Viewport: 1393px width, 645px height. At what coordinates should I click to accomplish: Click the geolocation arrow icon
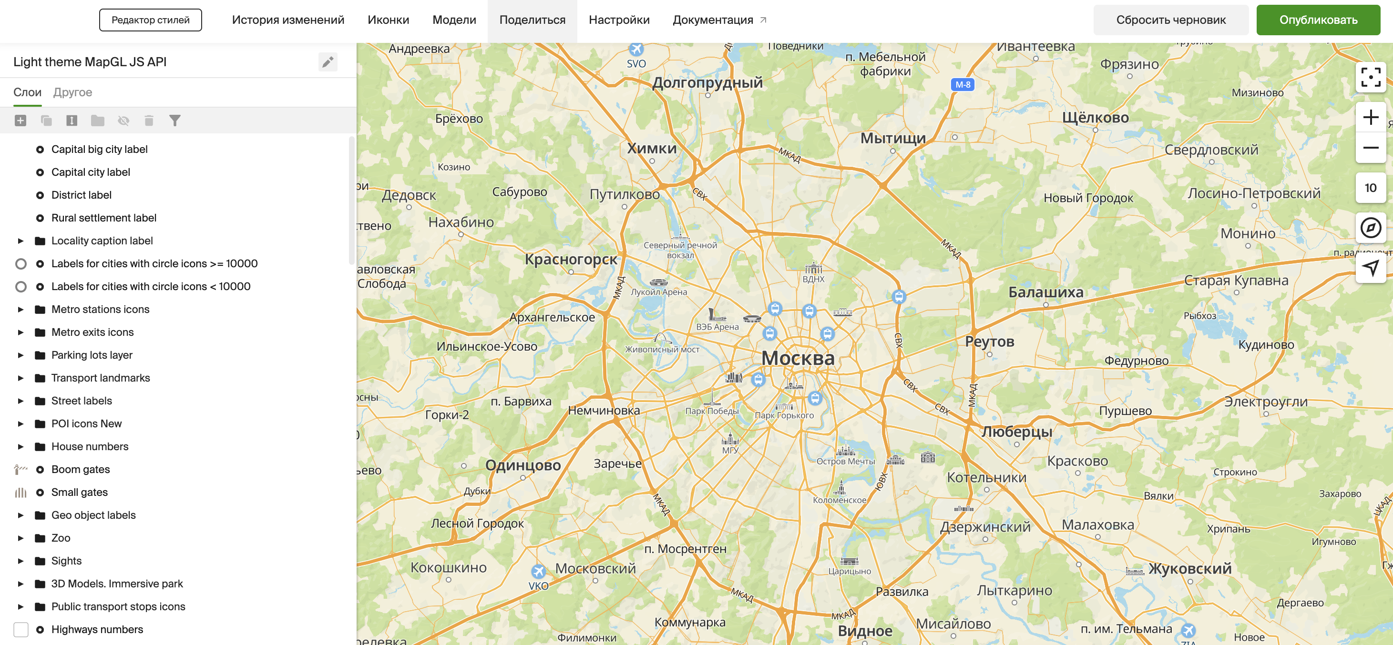[x=1370, y=267]
